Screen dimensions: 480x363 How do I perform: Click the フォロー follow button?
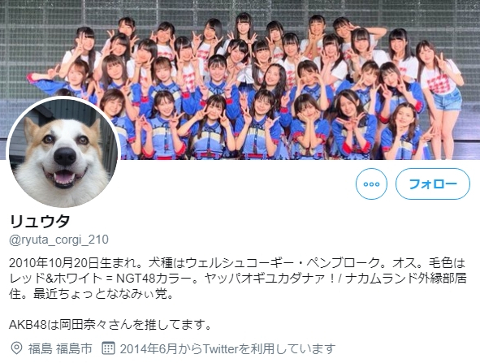433,184
